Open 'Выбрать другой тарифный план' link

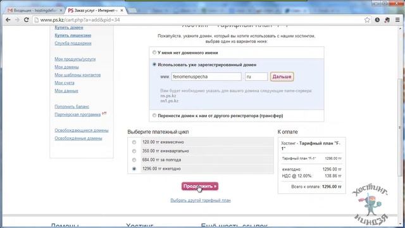[201, 200]
